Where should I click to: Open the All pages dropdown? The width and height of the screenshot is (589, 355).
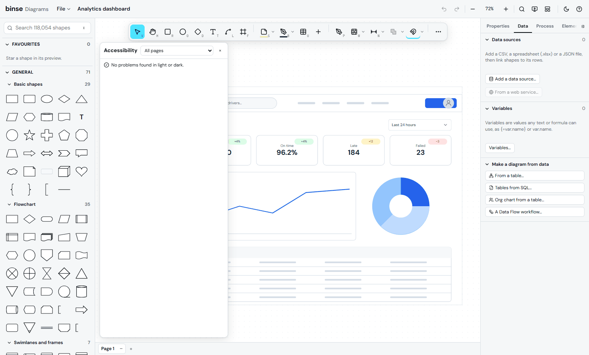point(177,51)
